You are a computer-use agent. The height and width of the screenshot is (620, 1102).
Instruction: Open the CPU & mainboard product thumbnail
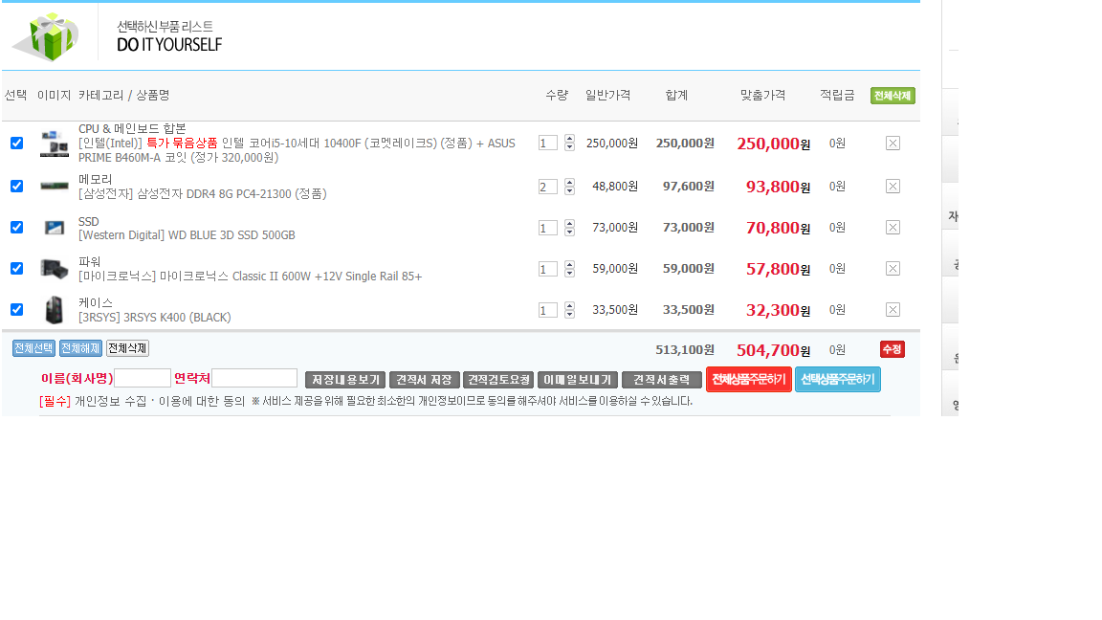pos(55,144)
